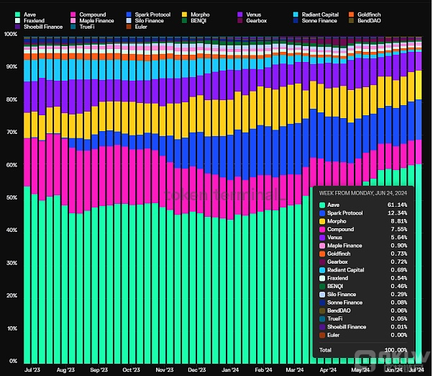Click the Maple Finance pink legend marker
Screen dimensions: 433x376
pyautogui.click(x=73, y=21)
